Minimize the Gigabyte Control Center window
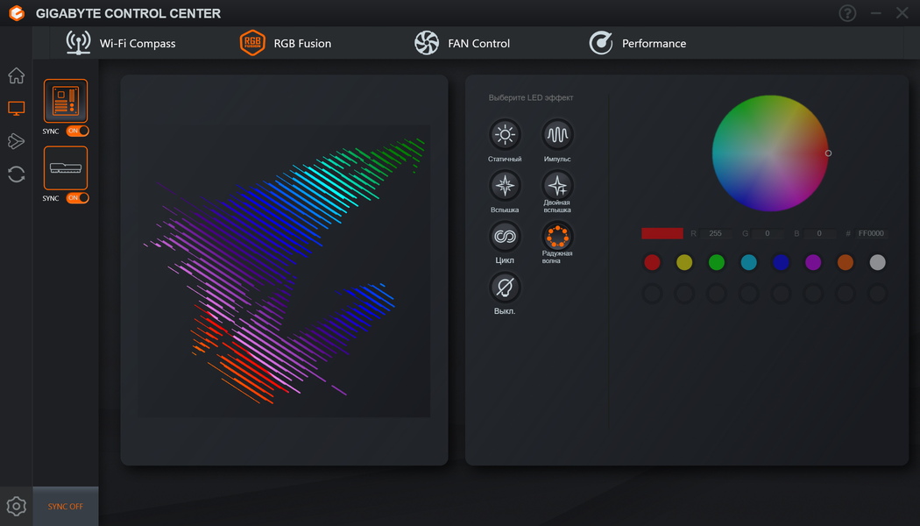The image size is (920, 526). coord(876,13)
